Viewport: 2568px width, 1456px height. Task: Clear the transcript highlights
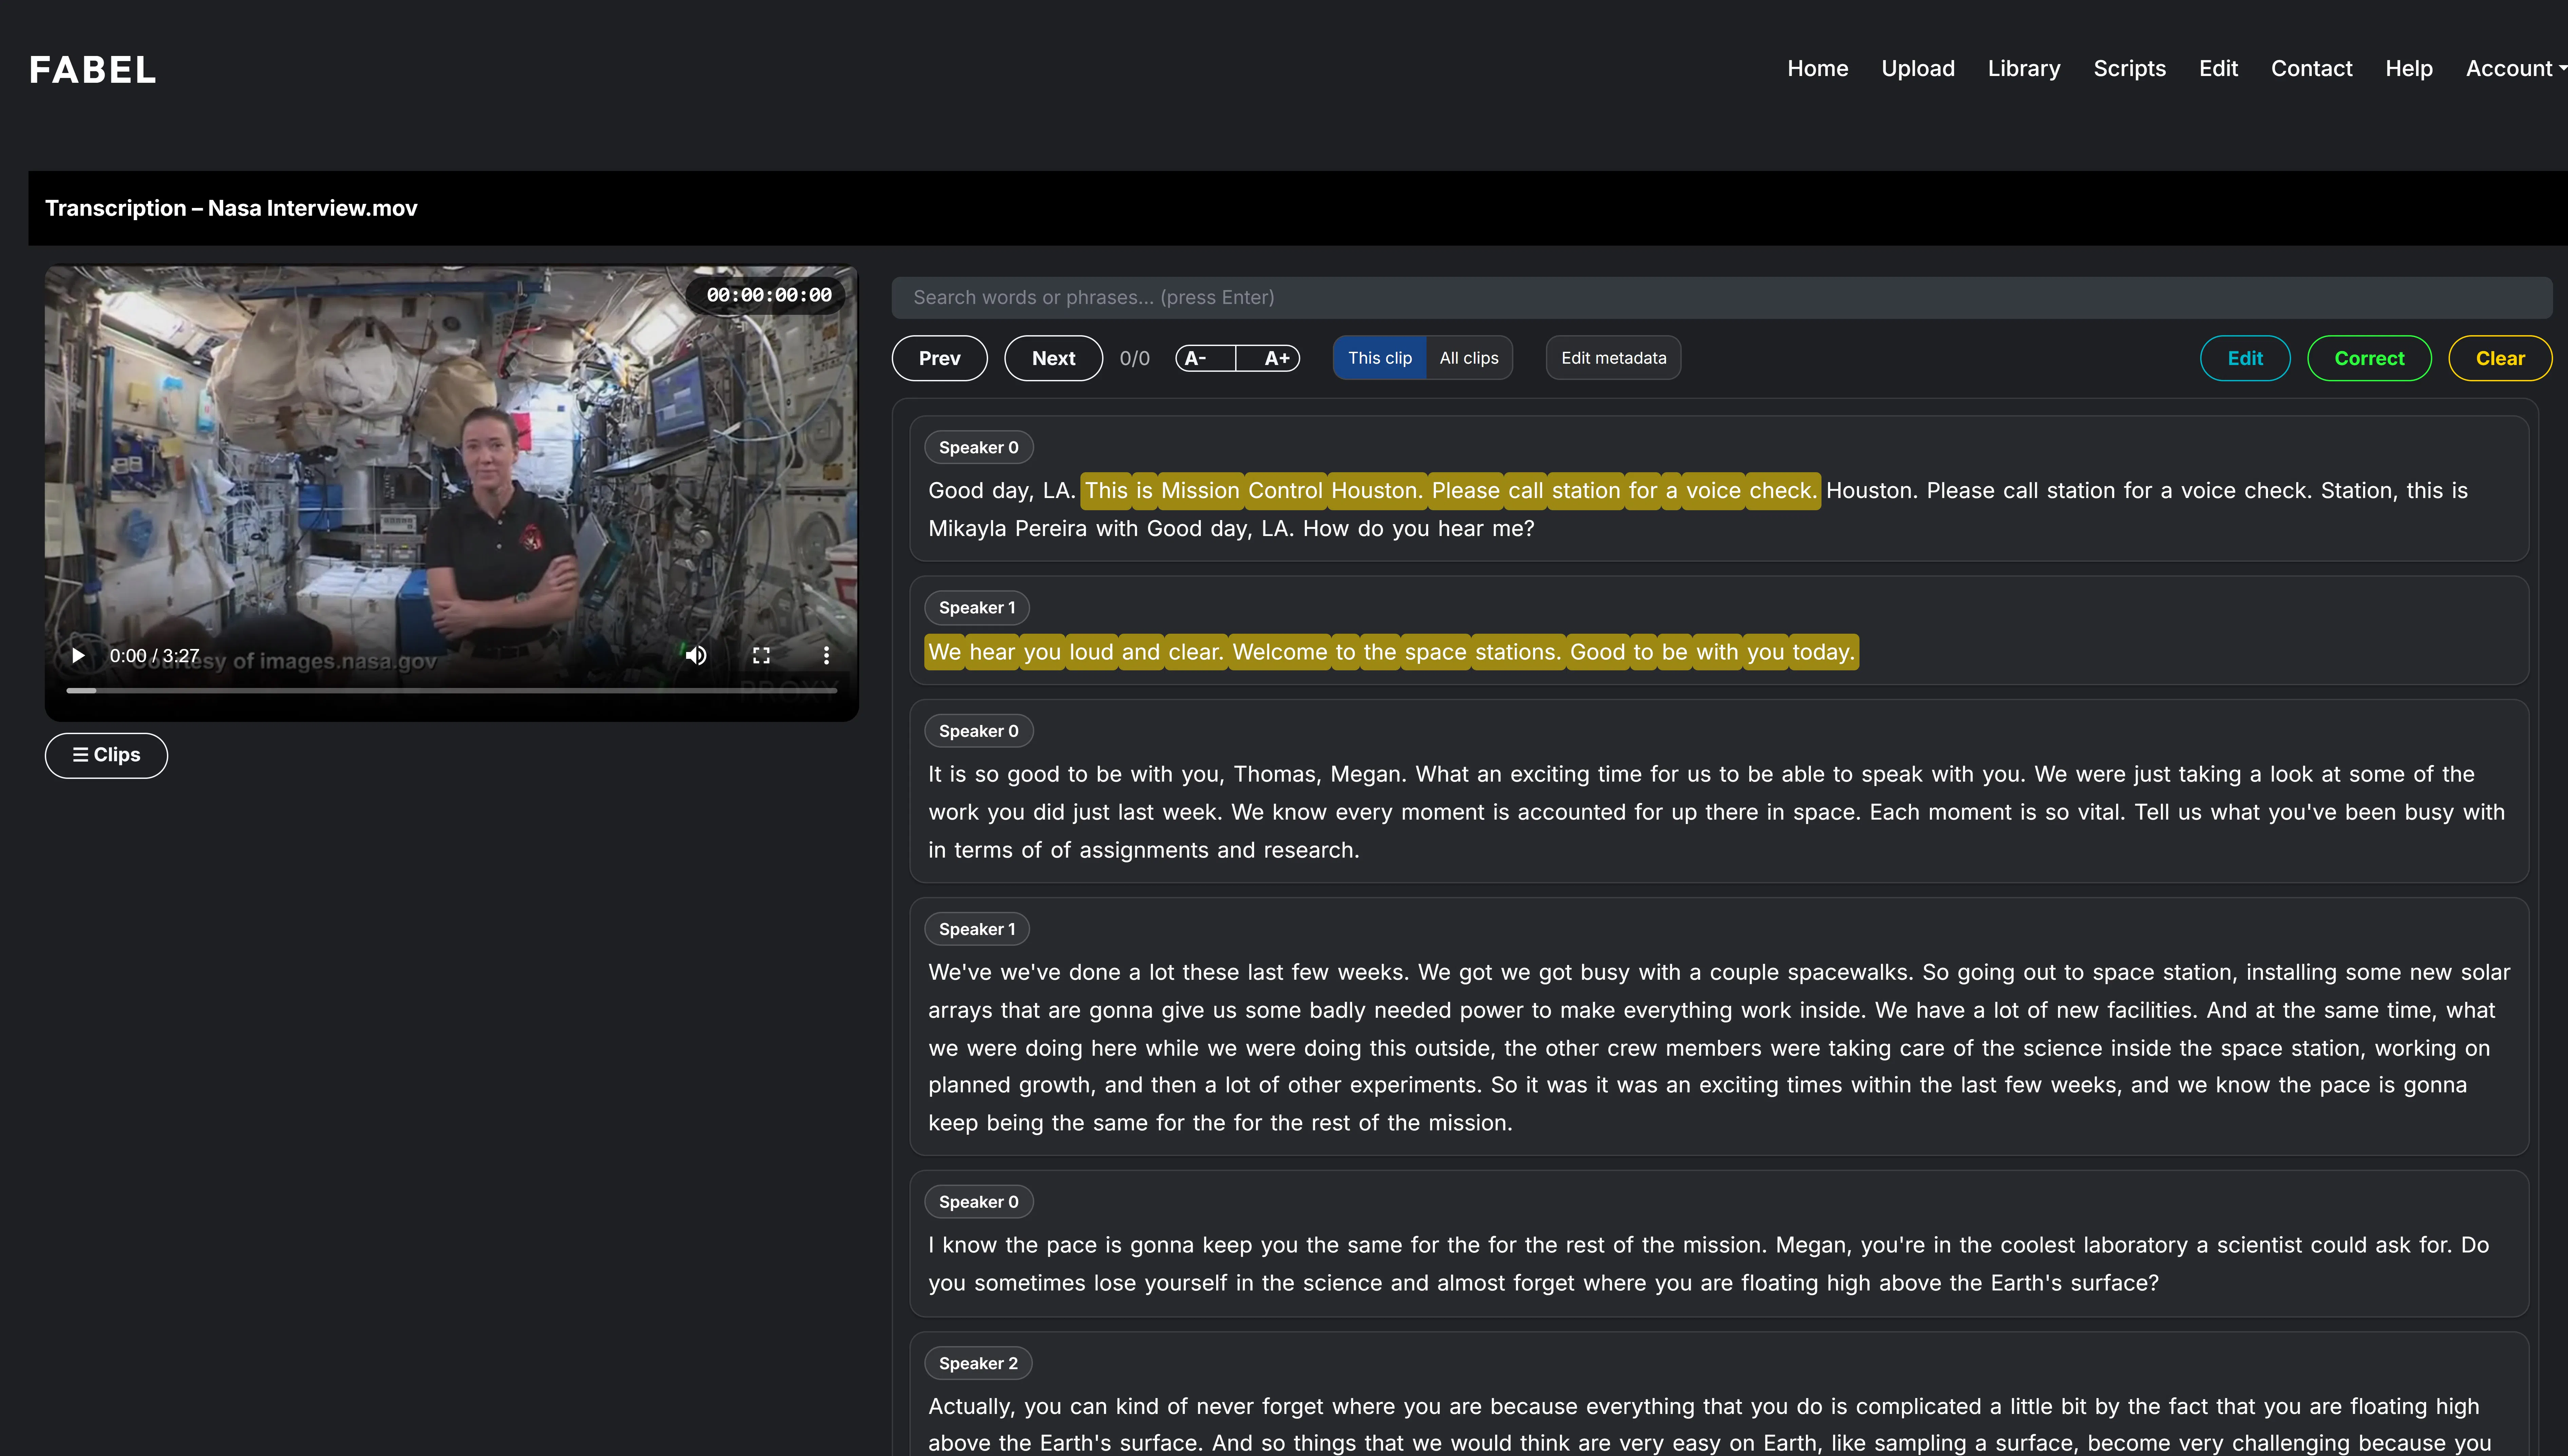tap(2500, 358)
